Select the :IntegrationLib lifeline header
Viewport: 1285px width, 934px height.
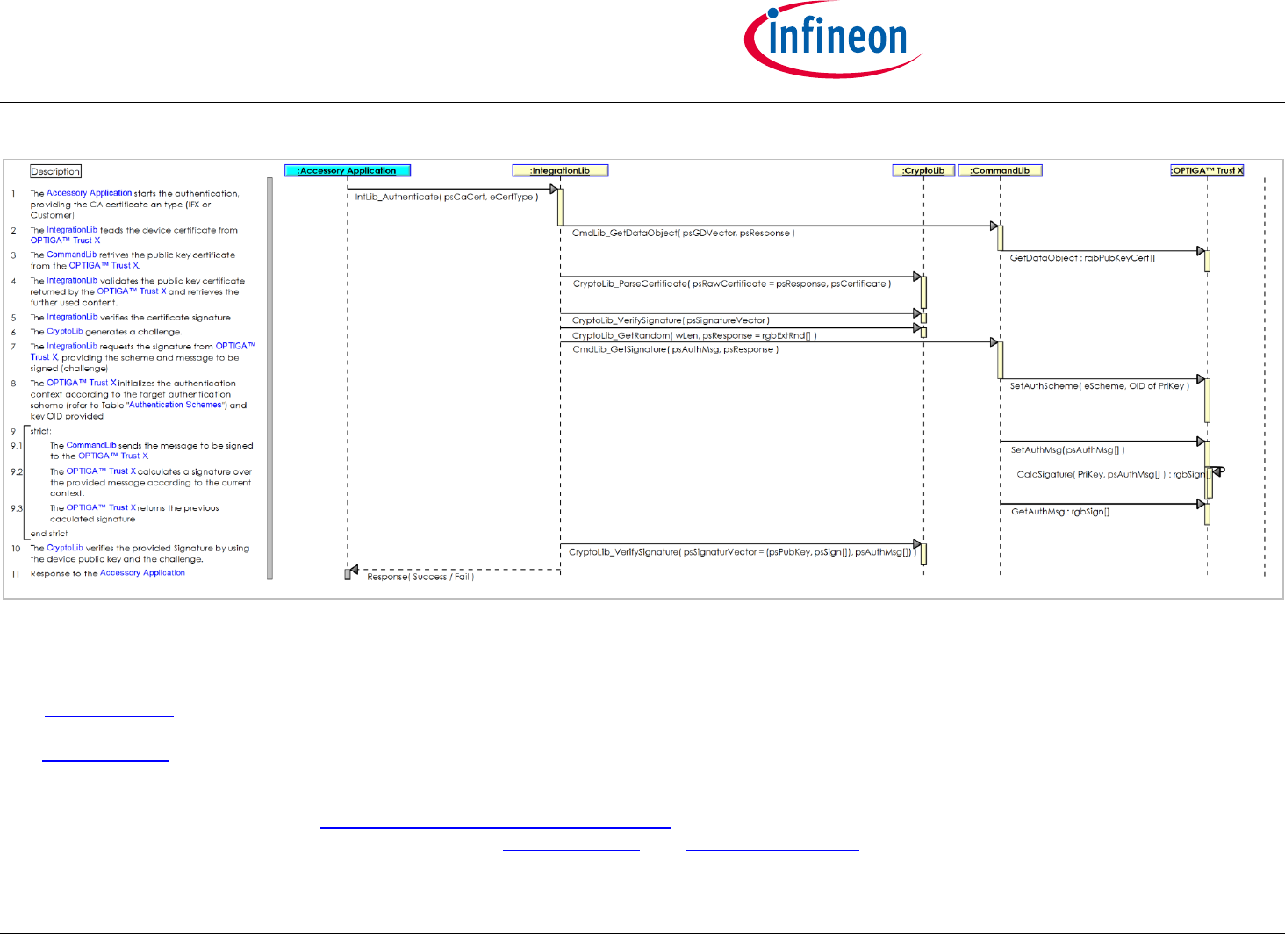click(560, 170)
